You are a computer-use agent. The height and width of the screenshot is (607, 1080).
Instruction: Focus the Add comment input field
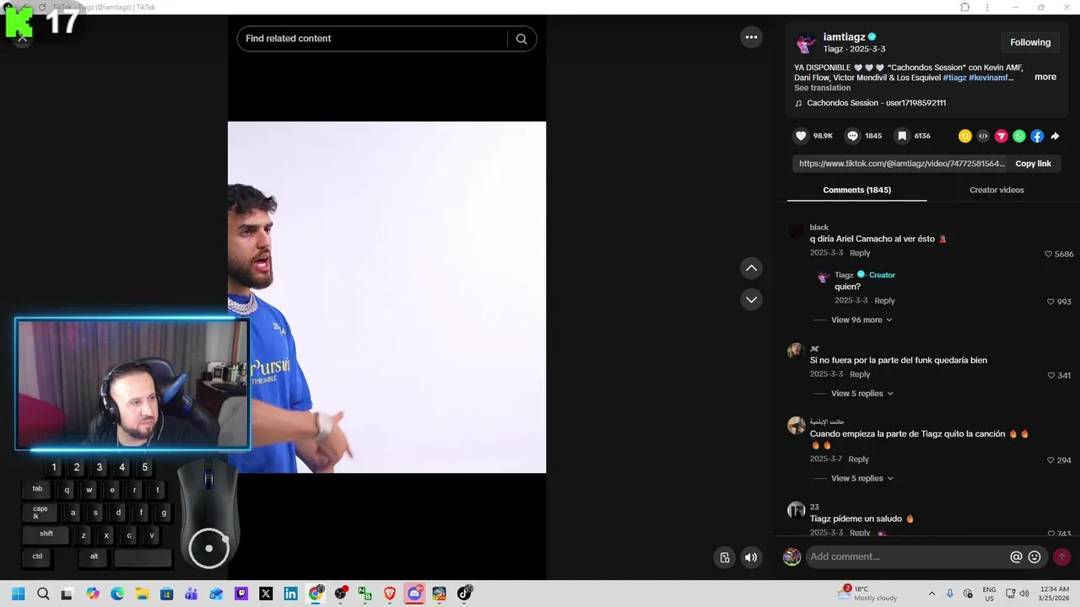(907, 556)
